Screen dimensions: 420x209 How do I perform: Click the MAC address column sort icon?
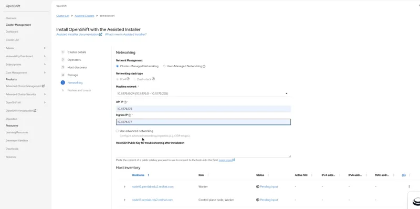coord(393,175)
